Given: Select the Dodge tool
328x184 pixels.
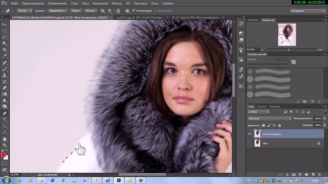Looking at the screenshot, I should [x=5, y=107].
